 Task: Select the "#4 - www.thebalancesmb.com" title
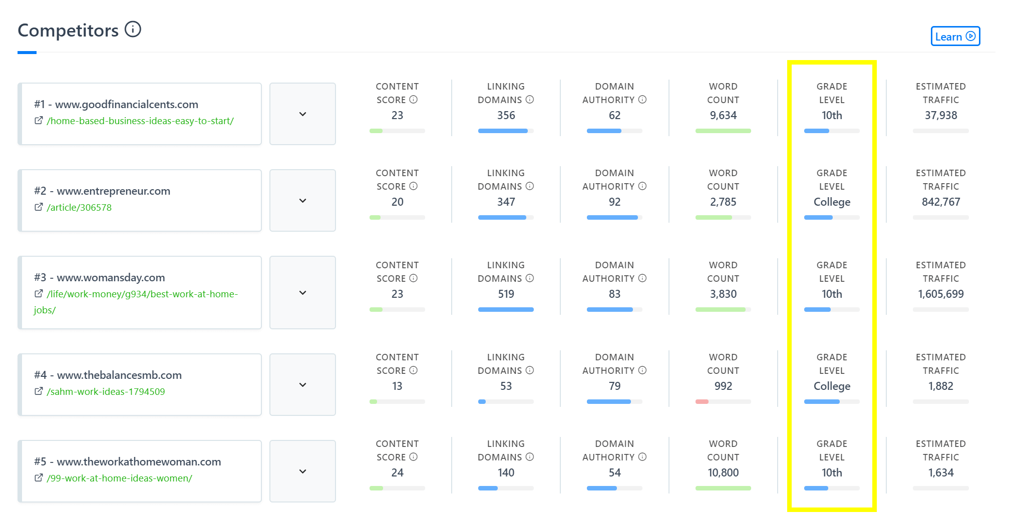tap(108, 375)
